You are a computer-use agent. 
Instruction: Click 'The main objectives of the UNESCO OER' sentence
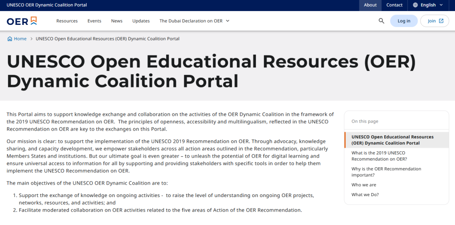pos(87,183)
